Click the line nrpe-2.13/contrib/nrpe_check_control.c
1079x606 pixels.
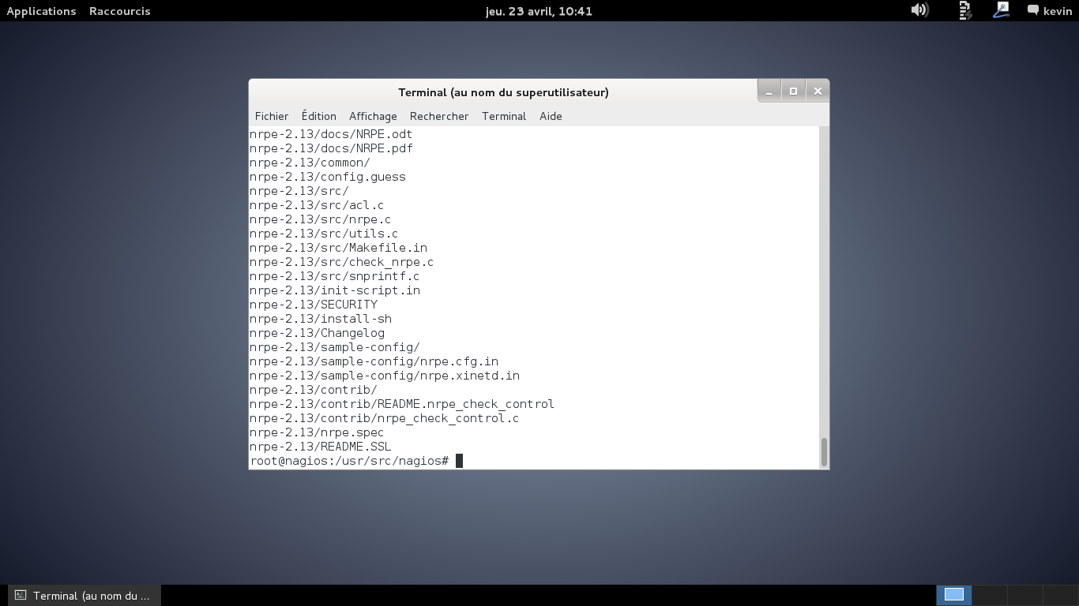(384, 418)
